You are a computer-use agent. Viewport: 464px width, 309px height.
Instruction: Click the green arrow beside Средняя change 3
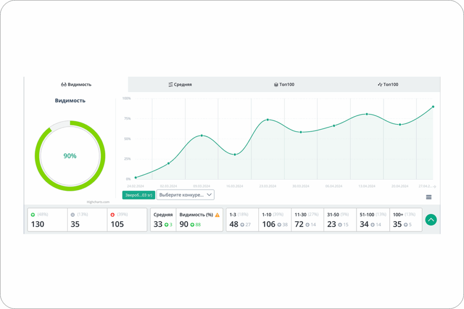click(x=166, y=225)
